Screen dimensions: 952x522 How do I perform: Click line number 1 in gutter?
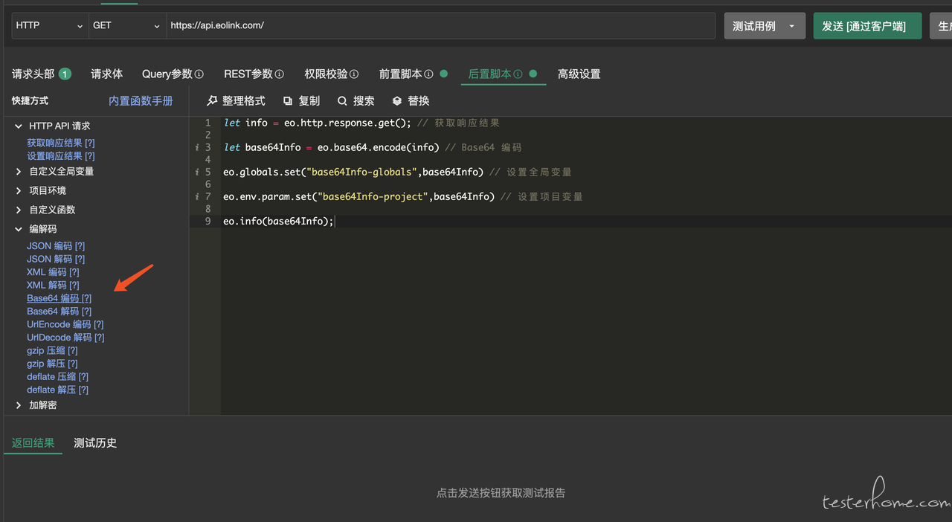tap(208, 123)
